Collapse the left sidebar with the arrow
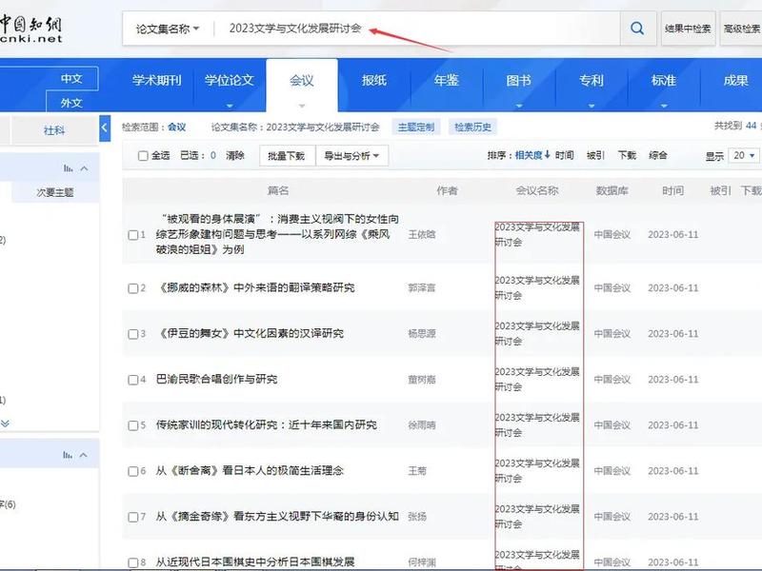Screen dimensions: 762x571 pos(105,128)
